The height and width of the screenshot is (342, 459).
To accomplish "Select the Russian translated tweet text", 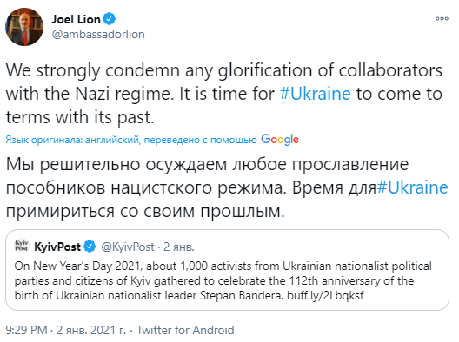I will pos(227,187).
